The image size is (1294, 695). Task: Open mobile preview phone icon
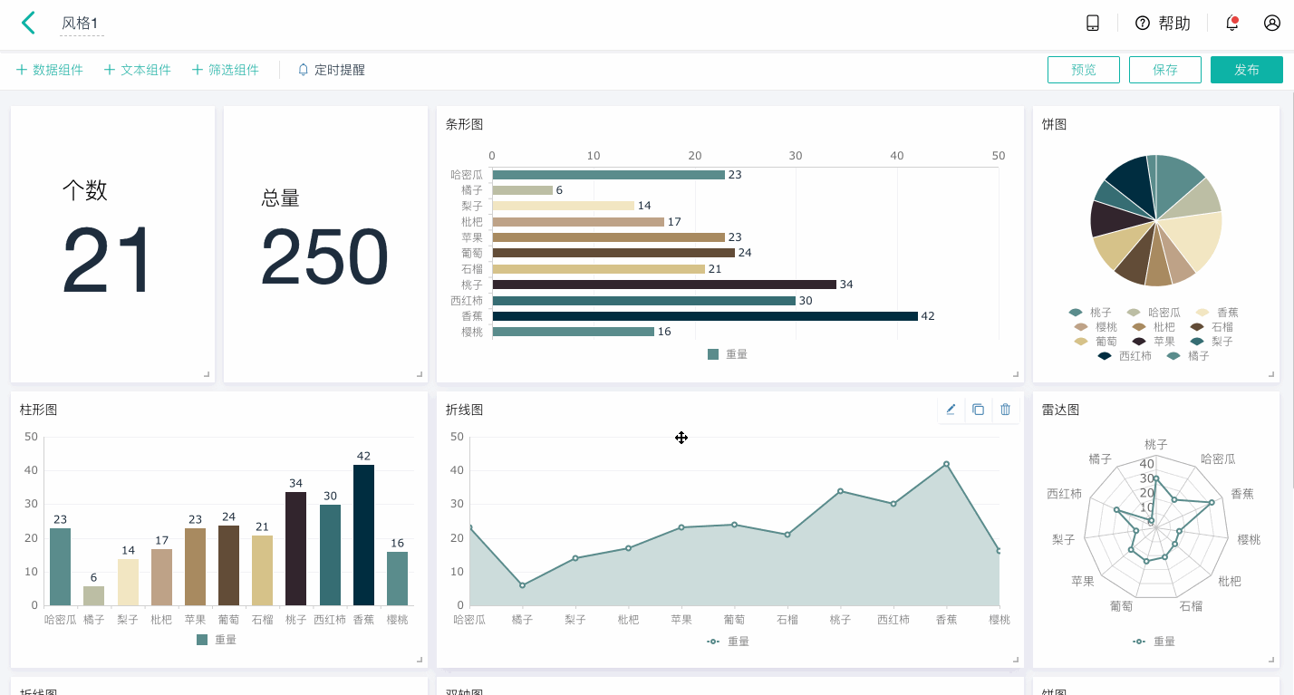(1093, 24)
